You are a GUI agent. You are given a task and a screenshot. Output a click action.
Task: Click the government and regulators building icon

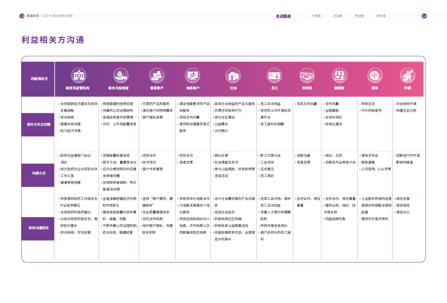tap(79, 75)
